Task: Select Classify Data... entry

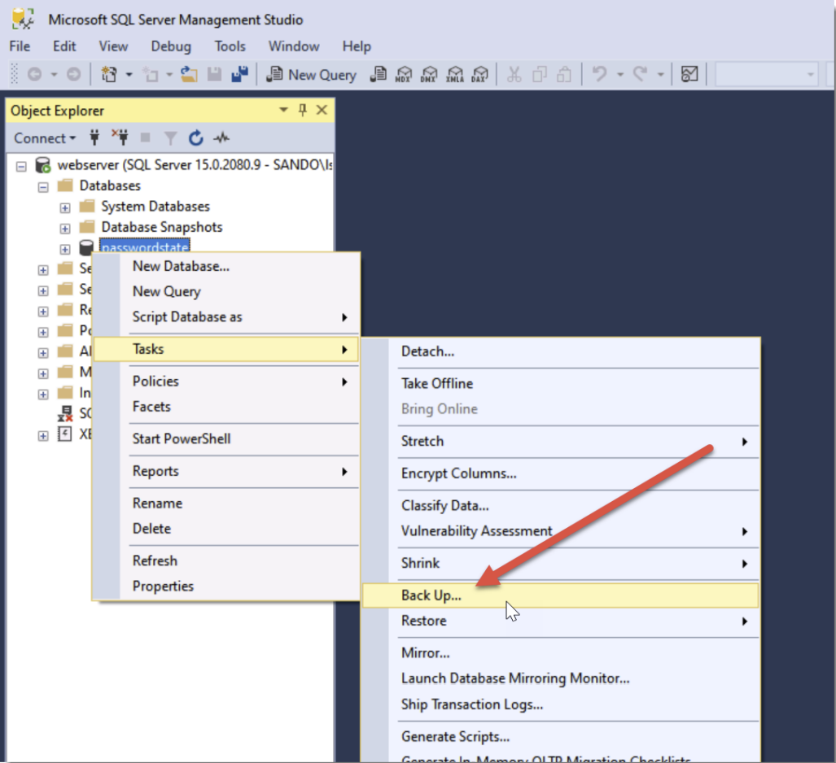Action: coord(560,505)
